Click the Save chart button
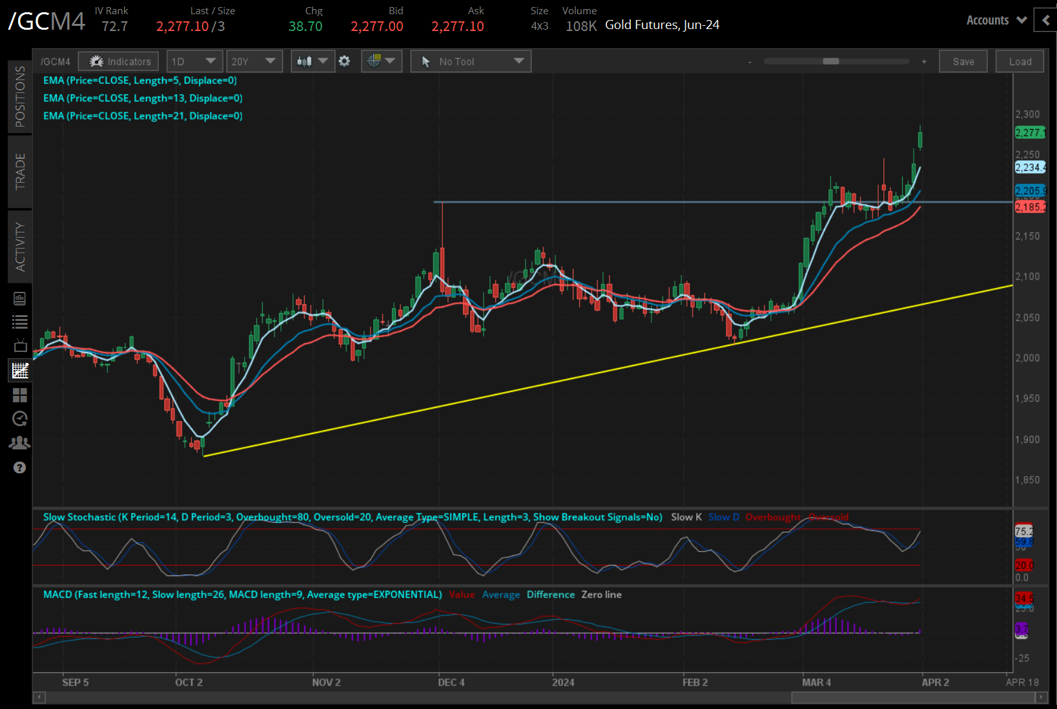This screenshot has height=709, width=1057. coord(963,61)
